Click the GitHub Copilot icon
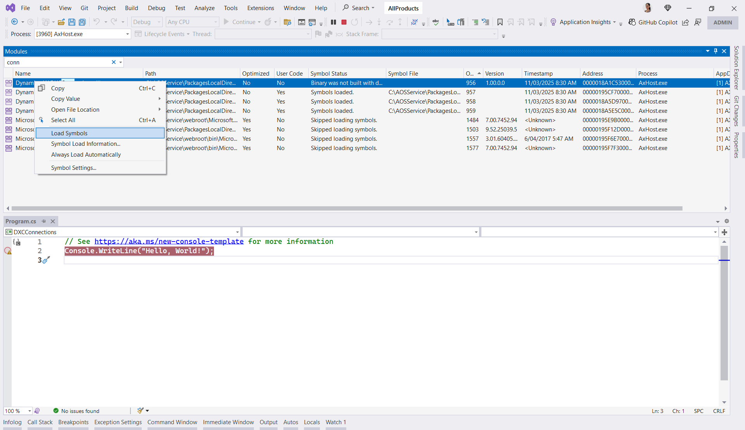This screenshot has width=745, height=430. 632,22
